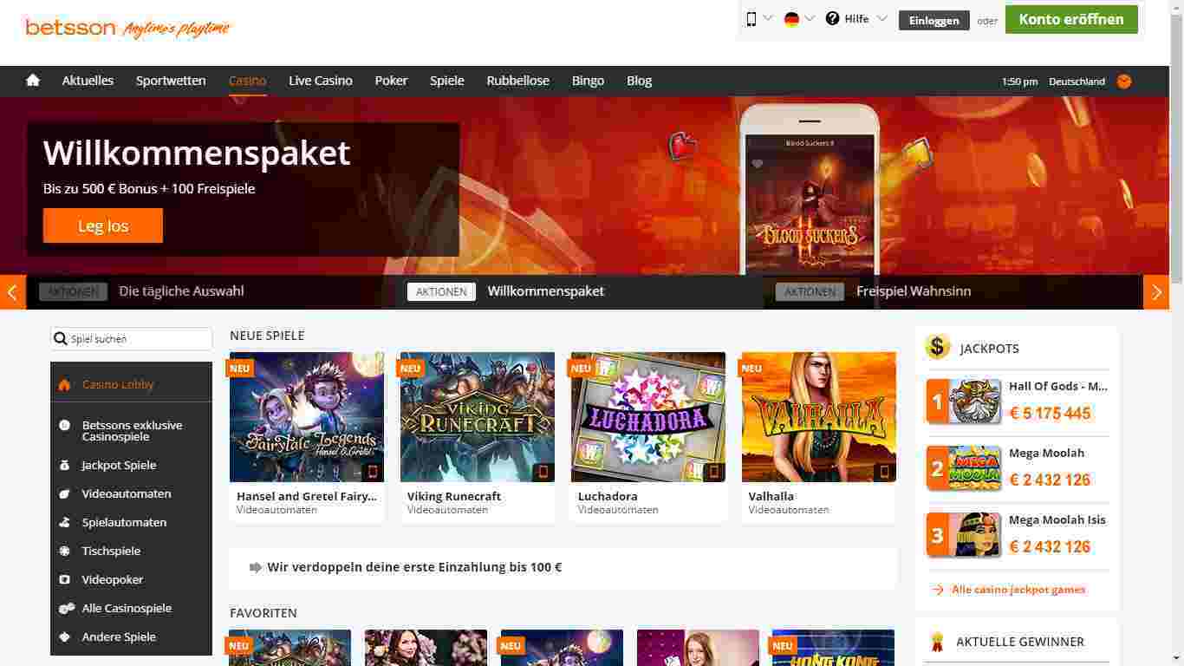Screen dimensions: 1184x666
Task: Click the Jackpot Spiele money bag icon
Action: coord(64,466)
